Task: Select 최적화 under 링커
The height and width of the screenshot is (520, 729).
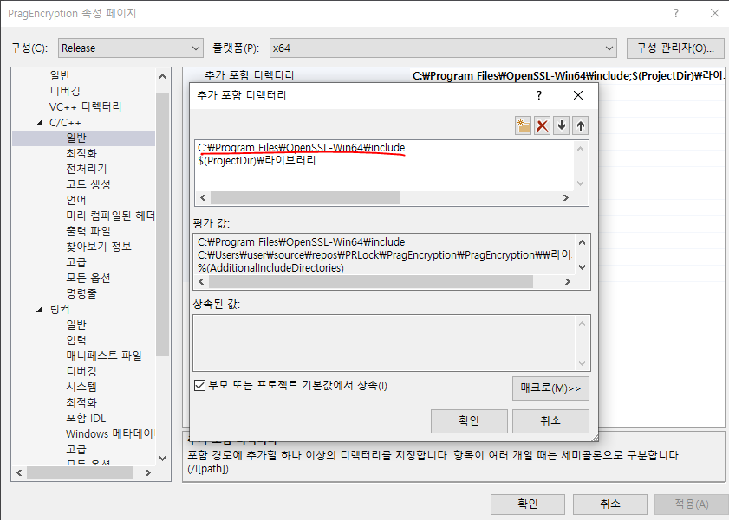Action: [x=81, y=402]
